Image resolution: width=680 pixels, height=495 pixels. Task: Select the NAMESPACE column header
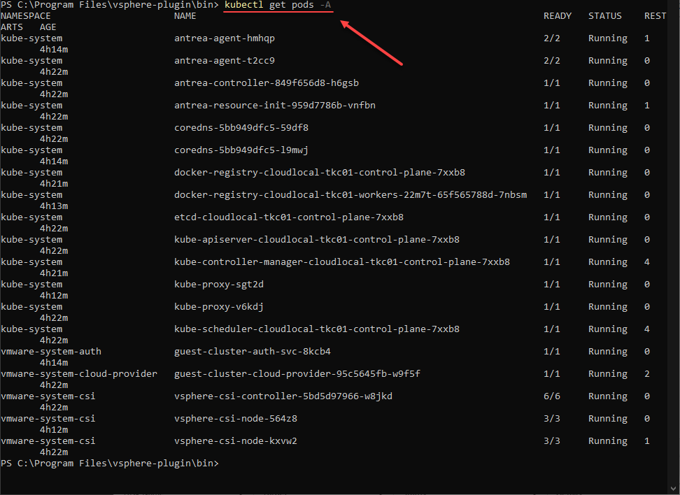tap(26, 16)
